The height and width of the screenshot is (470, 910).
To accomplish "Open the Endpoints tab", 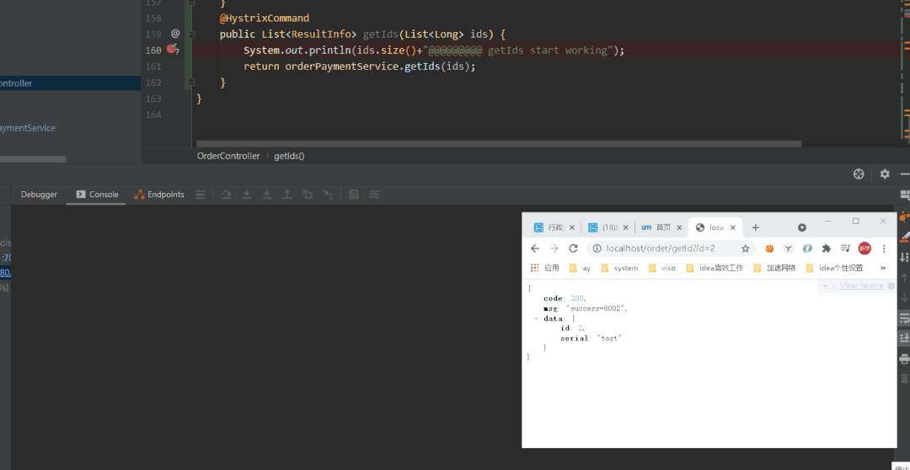I will pyautogui.click(x=159, y=195).
